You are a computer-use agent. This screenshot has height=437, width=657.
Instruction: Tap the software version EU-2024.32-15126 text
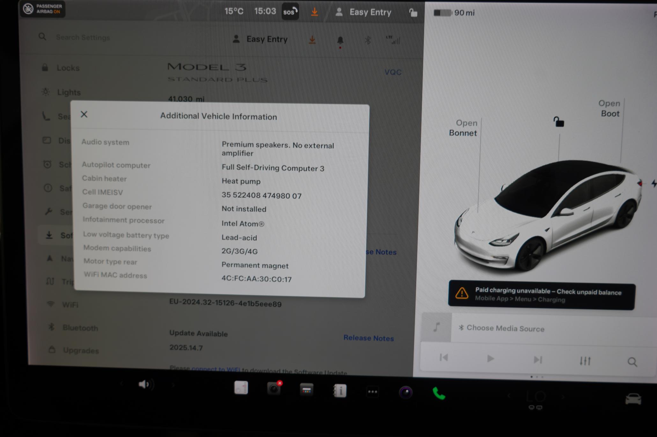[x=225, y=303]
